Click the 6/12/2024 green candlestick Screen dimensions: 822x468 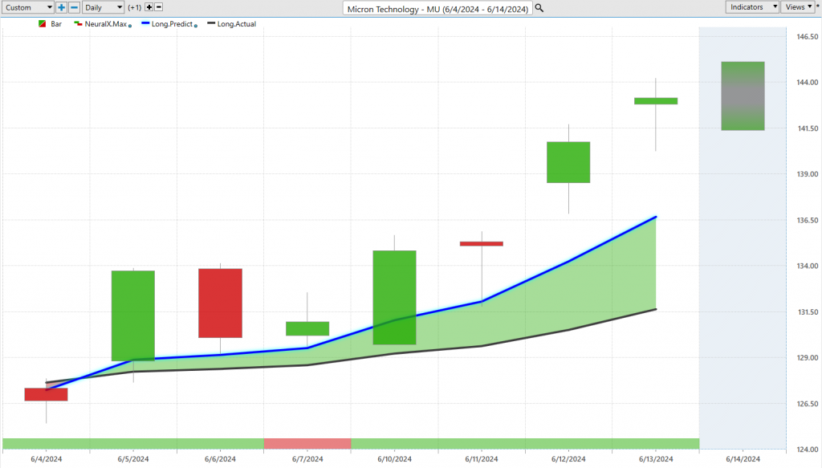pos(568,162)
